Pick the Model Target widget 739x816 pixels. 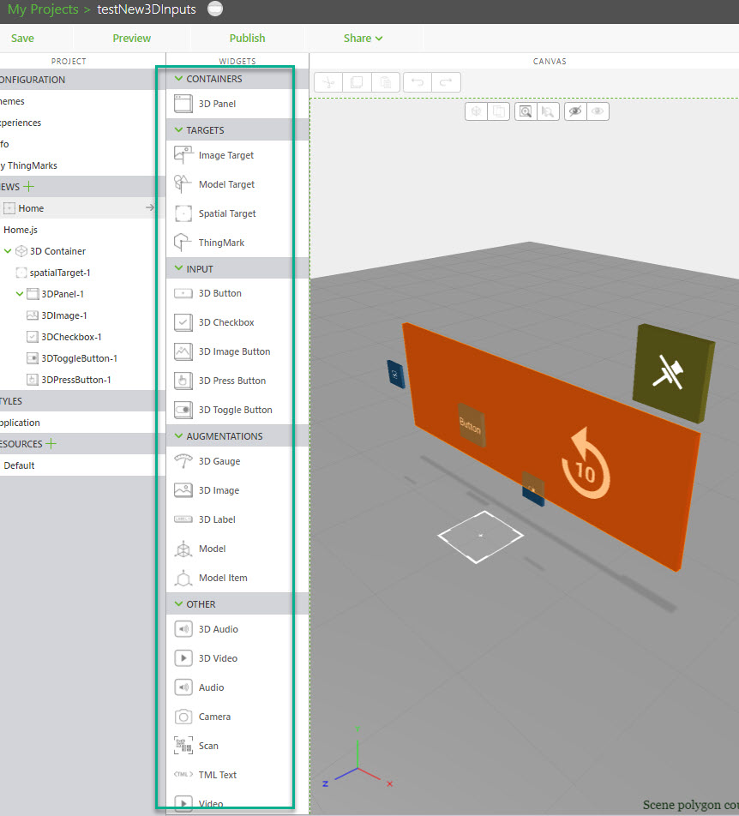pos(226,184)
